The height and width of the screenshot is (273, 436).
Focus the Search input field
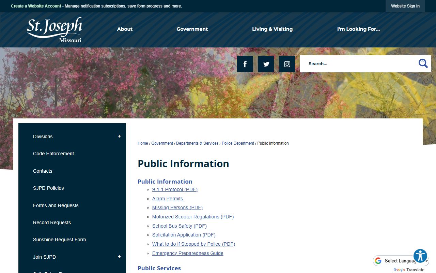(x=359, y=64)
